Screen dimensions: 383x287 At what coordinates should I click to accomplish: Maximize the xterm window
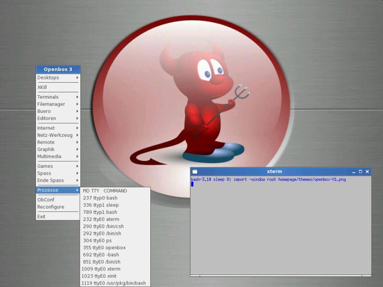click(x=360, y=172)
